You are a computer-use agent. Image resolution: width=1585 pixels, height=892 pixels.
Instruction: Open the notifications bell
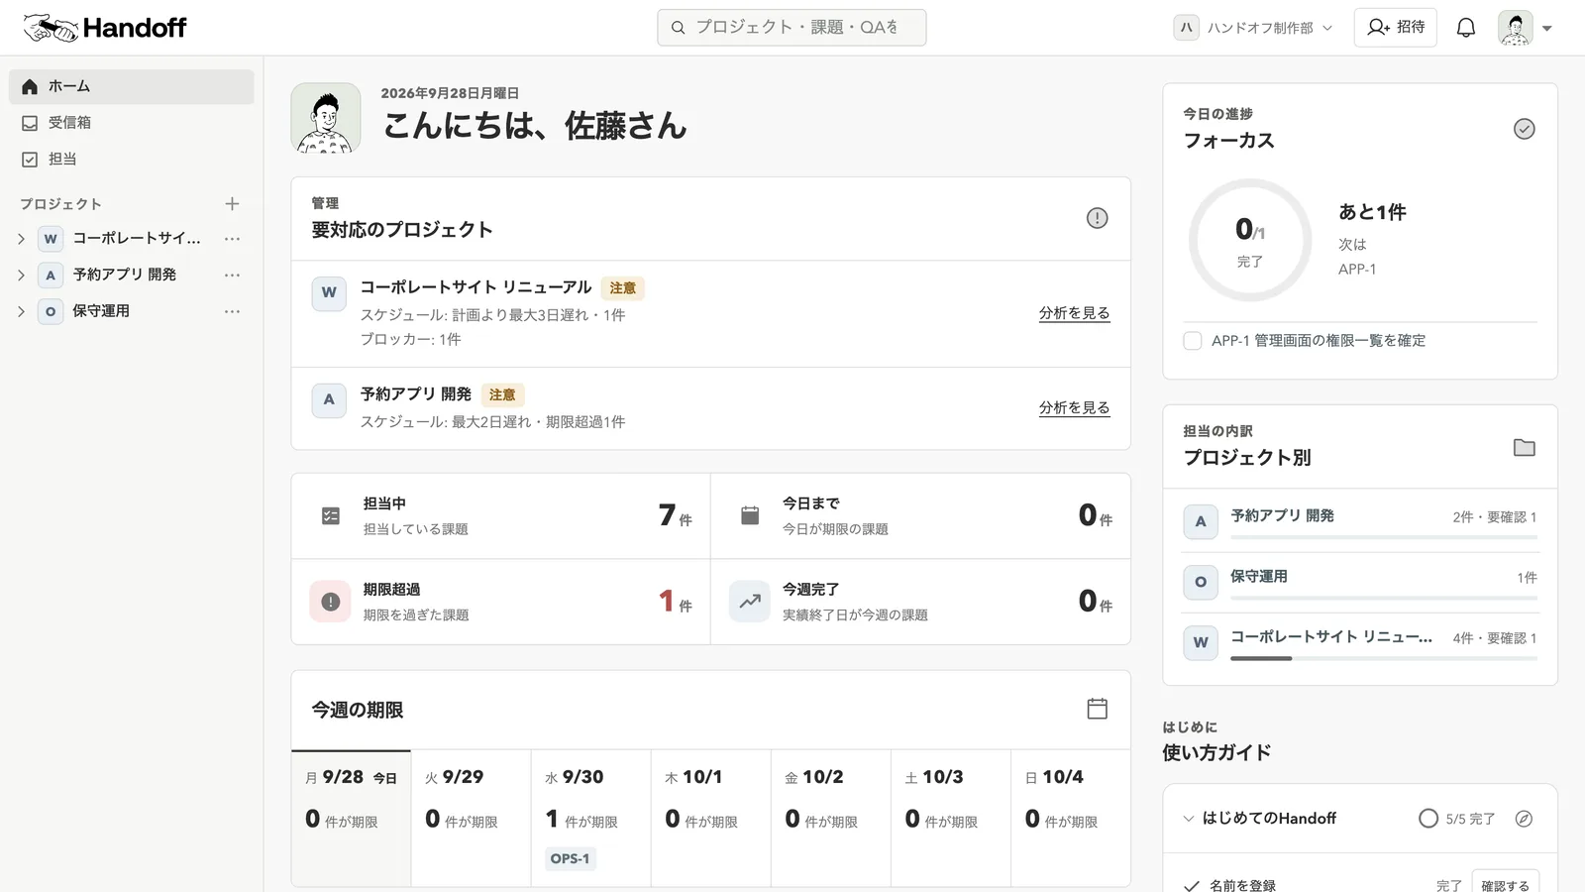pos(1466,28)
